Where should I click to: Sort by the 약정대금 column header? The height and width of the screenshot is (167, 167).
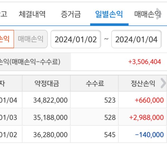pos(46,83)
